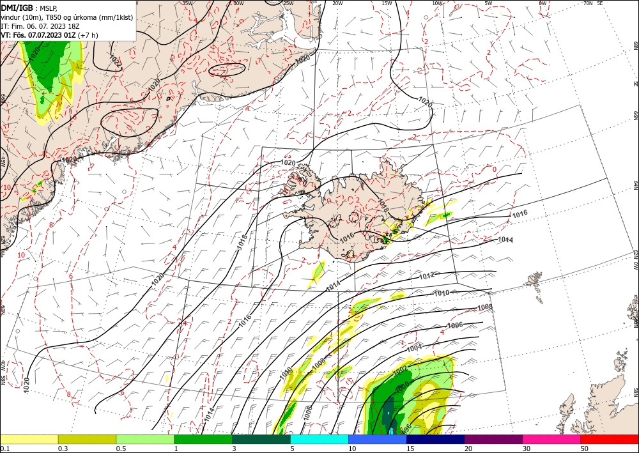639x453 pixels.
Task: Choose the blue 10–15 legend swatch
Action: pyautogui.click(x=378, y=439)
